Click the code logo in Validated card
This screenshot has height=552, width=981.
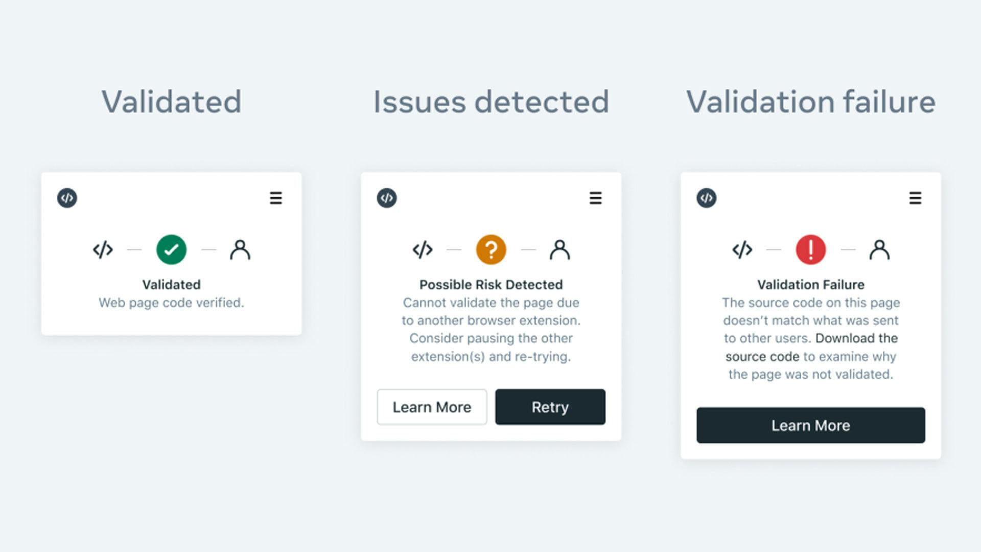pos(67,198)
